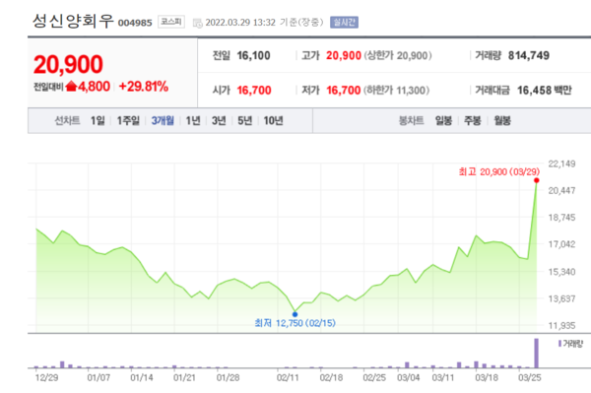This screenshot has height=393, width=591.
Task: Click the x-axis date 01/21
Action: coord(184,377)
